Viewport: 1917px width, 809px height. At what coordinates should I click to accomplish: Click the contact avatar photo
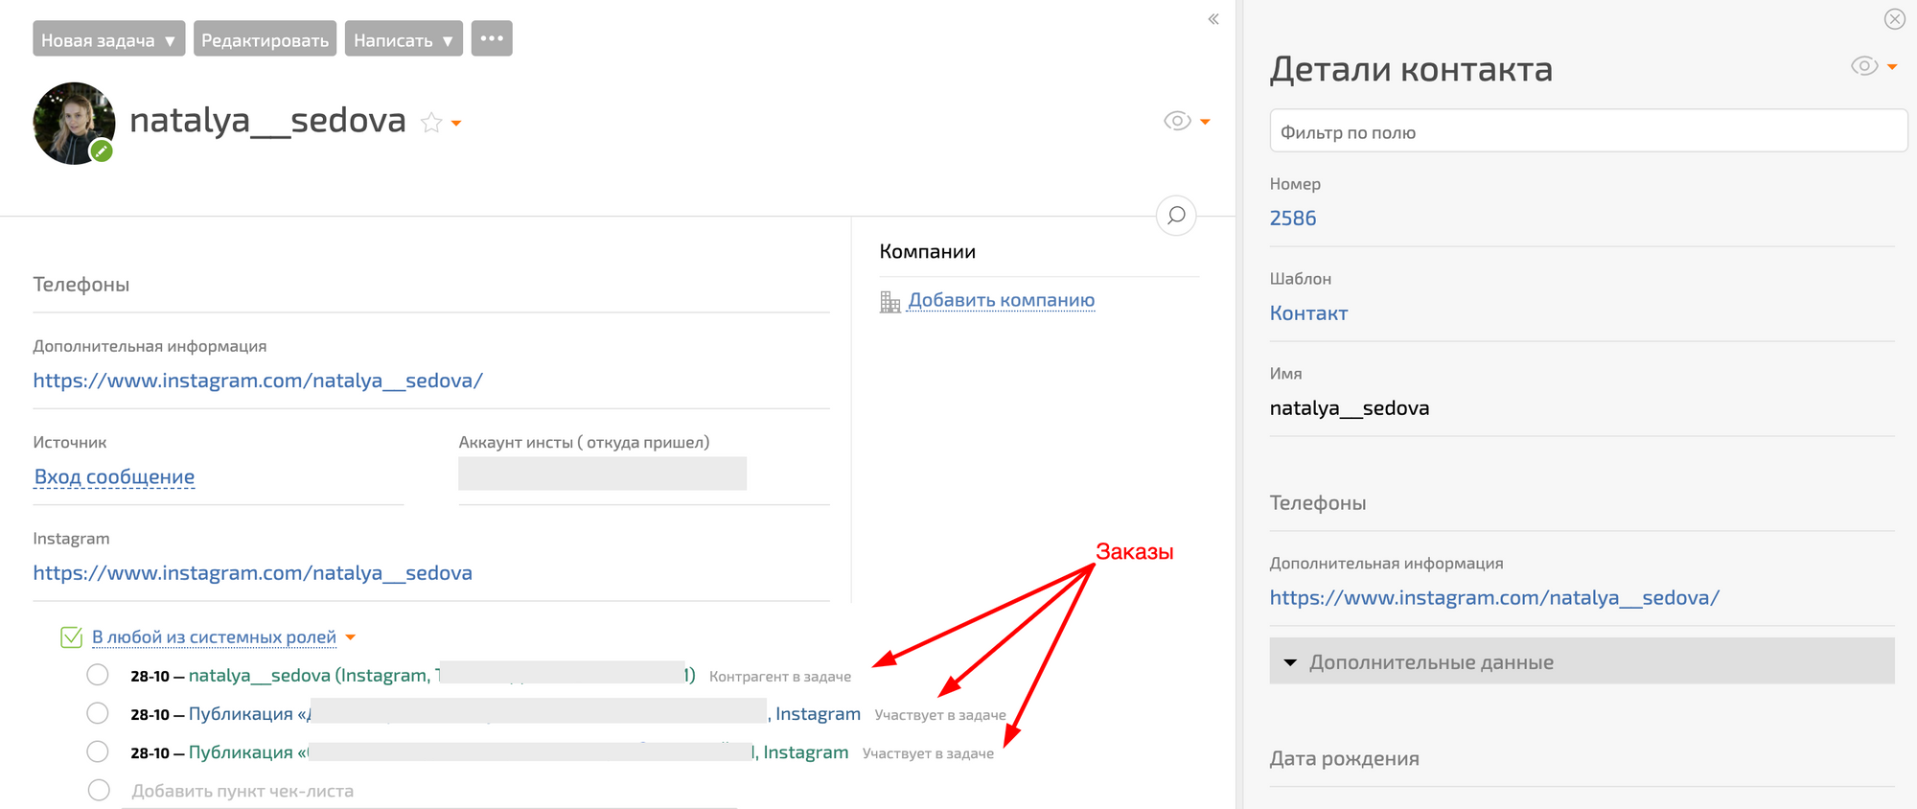point(72,121)
